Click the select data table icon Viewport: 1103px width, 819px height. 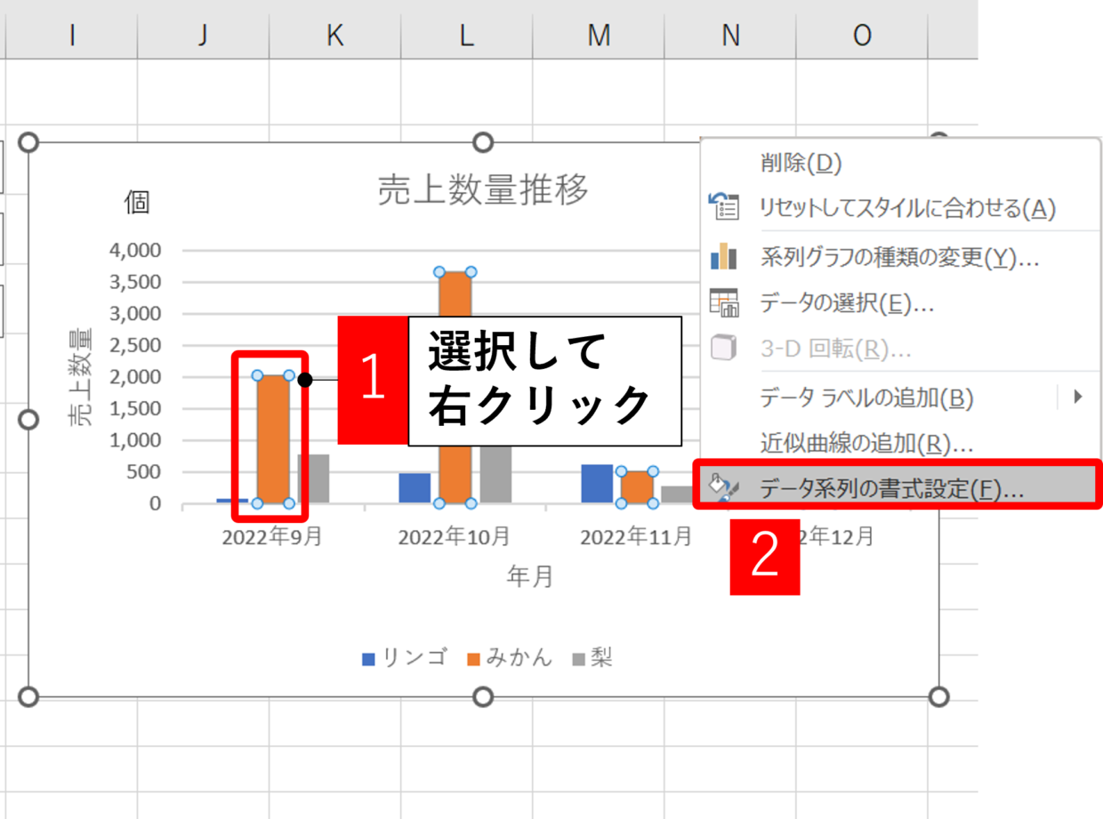(x=724, y=302)
